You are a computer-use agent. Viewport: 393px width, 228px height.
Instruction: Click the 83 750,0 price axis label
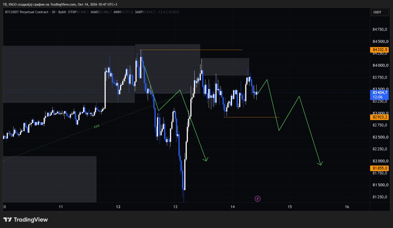(x=379, y=77)
